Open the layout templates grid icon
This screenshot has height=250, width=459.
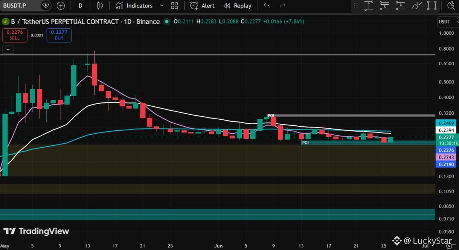(x=174, y=5)
